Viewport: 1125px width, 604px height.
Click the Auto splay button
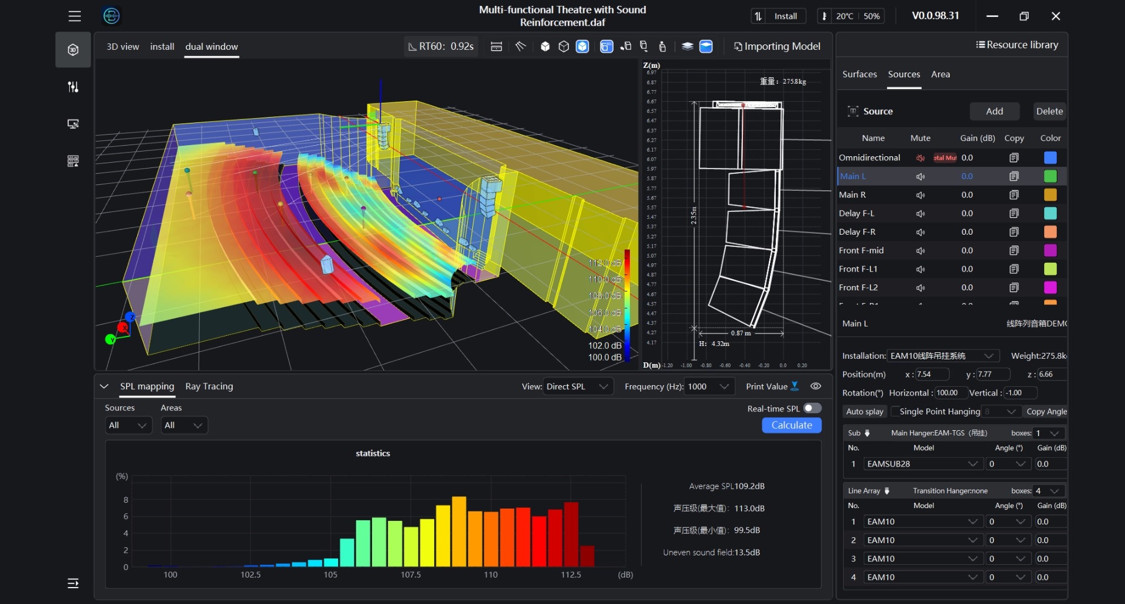[864, 412]
